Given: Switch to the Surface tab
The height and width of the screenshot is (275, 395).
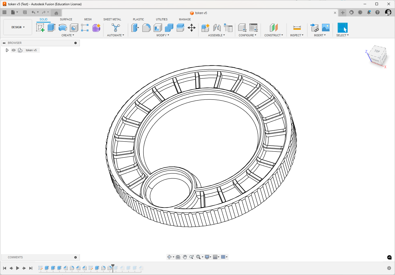Looking at the screenshot, I should pyautogui.click(x=66, y=19).
